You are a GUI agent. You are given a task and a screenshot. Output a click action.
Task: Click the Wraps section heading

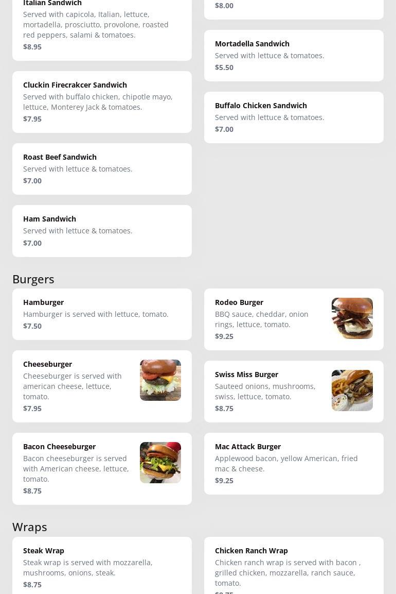pos(29,528)
